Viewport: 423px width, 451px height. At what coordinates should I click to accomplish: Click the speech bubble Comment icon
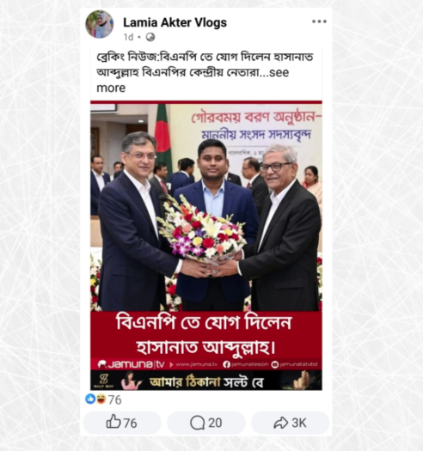[x=197, y=423]
